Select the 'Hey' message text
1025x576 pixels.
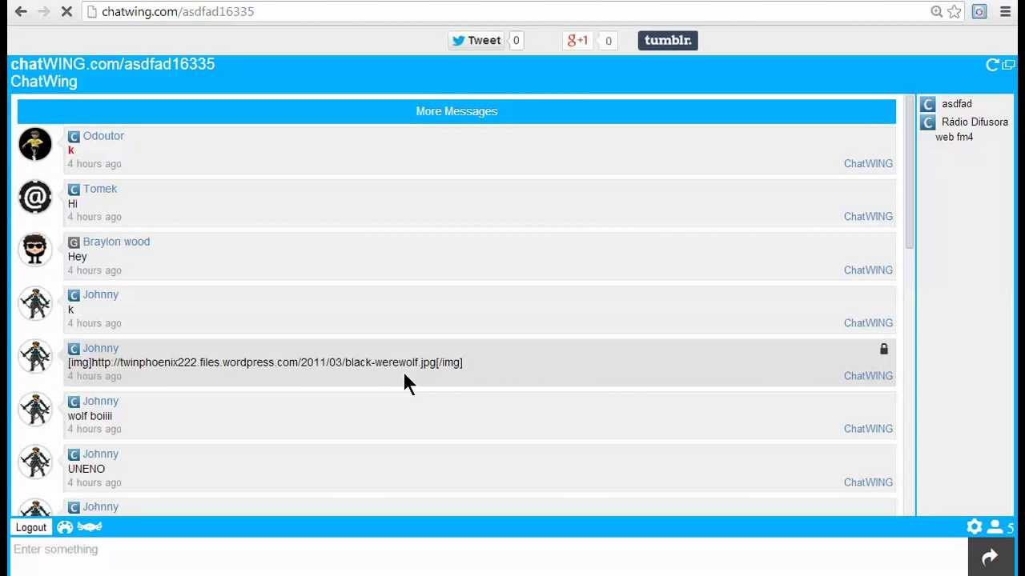point(78,257)
